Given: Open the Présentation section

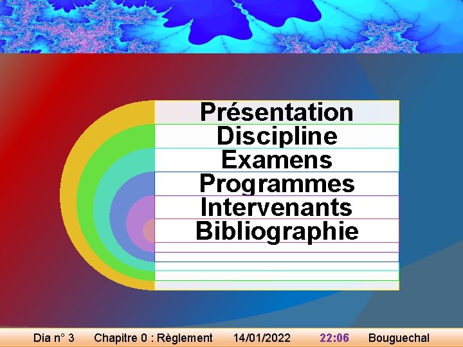Looking at the screenshot, I should (277, 112).
